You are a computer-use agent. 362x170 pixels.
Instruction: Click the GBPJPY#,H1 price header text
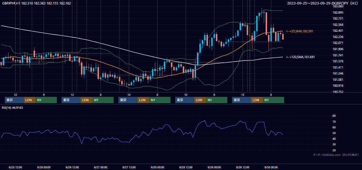click(x=37, y=3)
